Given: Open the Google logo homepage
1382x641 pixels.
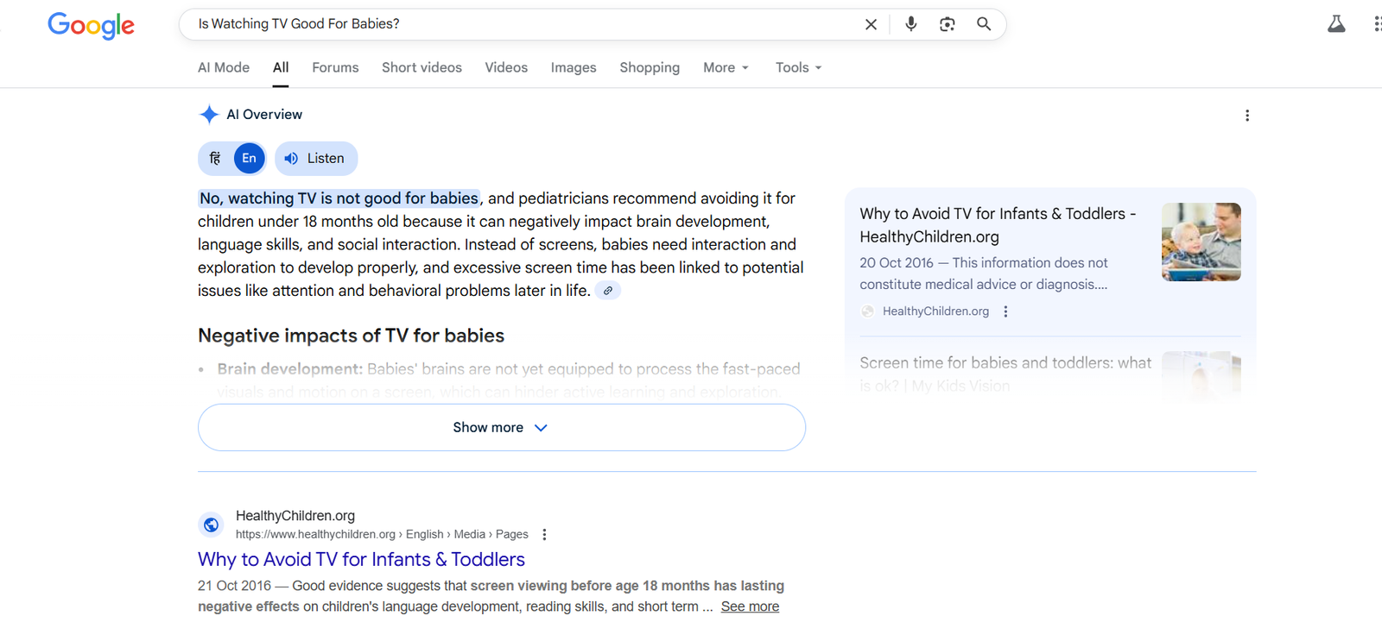Looking at the screenshot, I should point(91,25).
